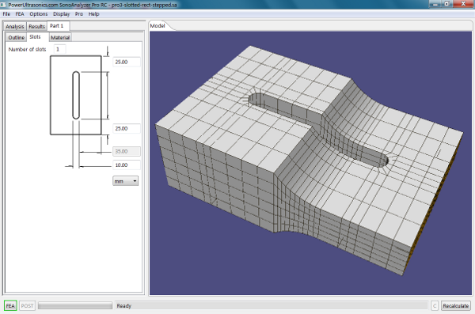Switch to the Results tab
Viewport: 475px width, 314px height.
pos(36,26)
